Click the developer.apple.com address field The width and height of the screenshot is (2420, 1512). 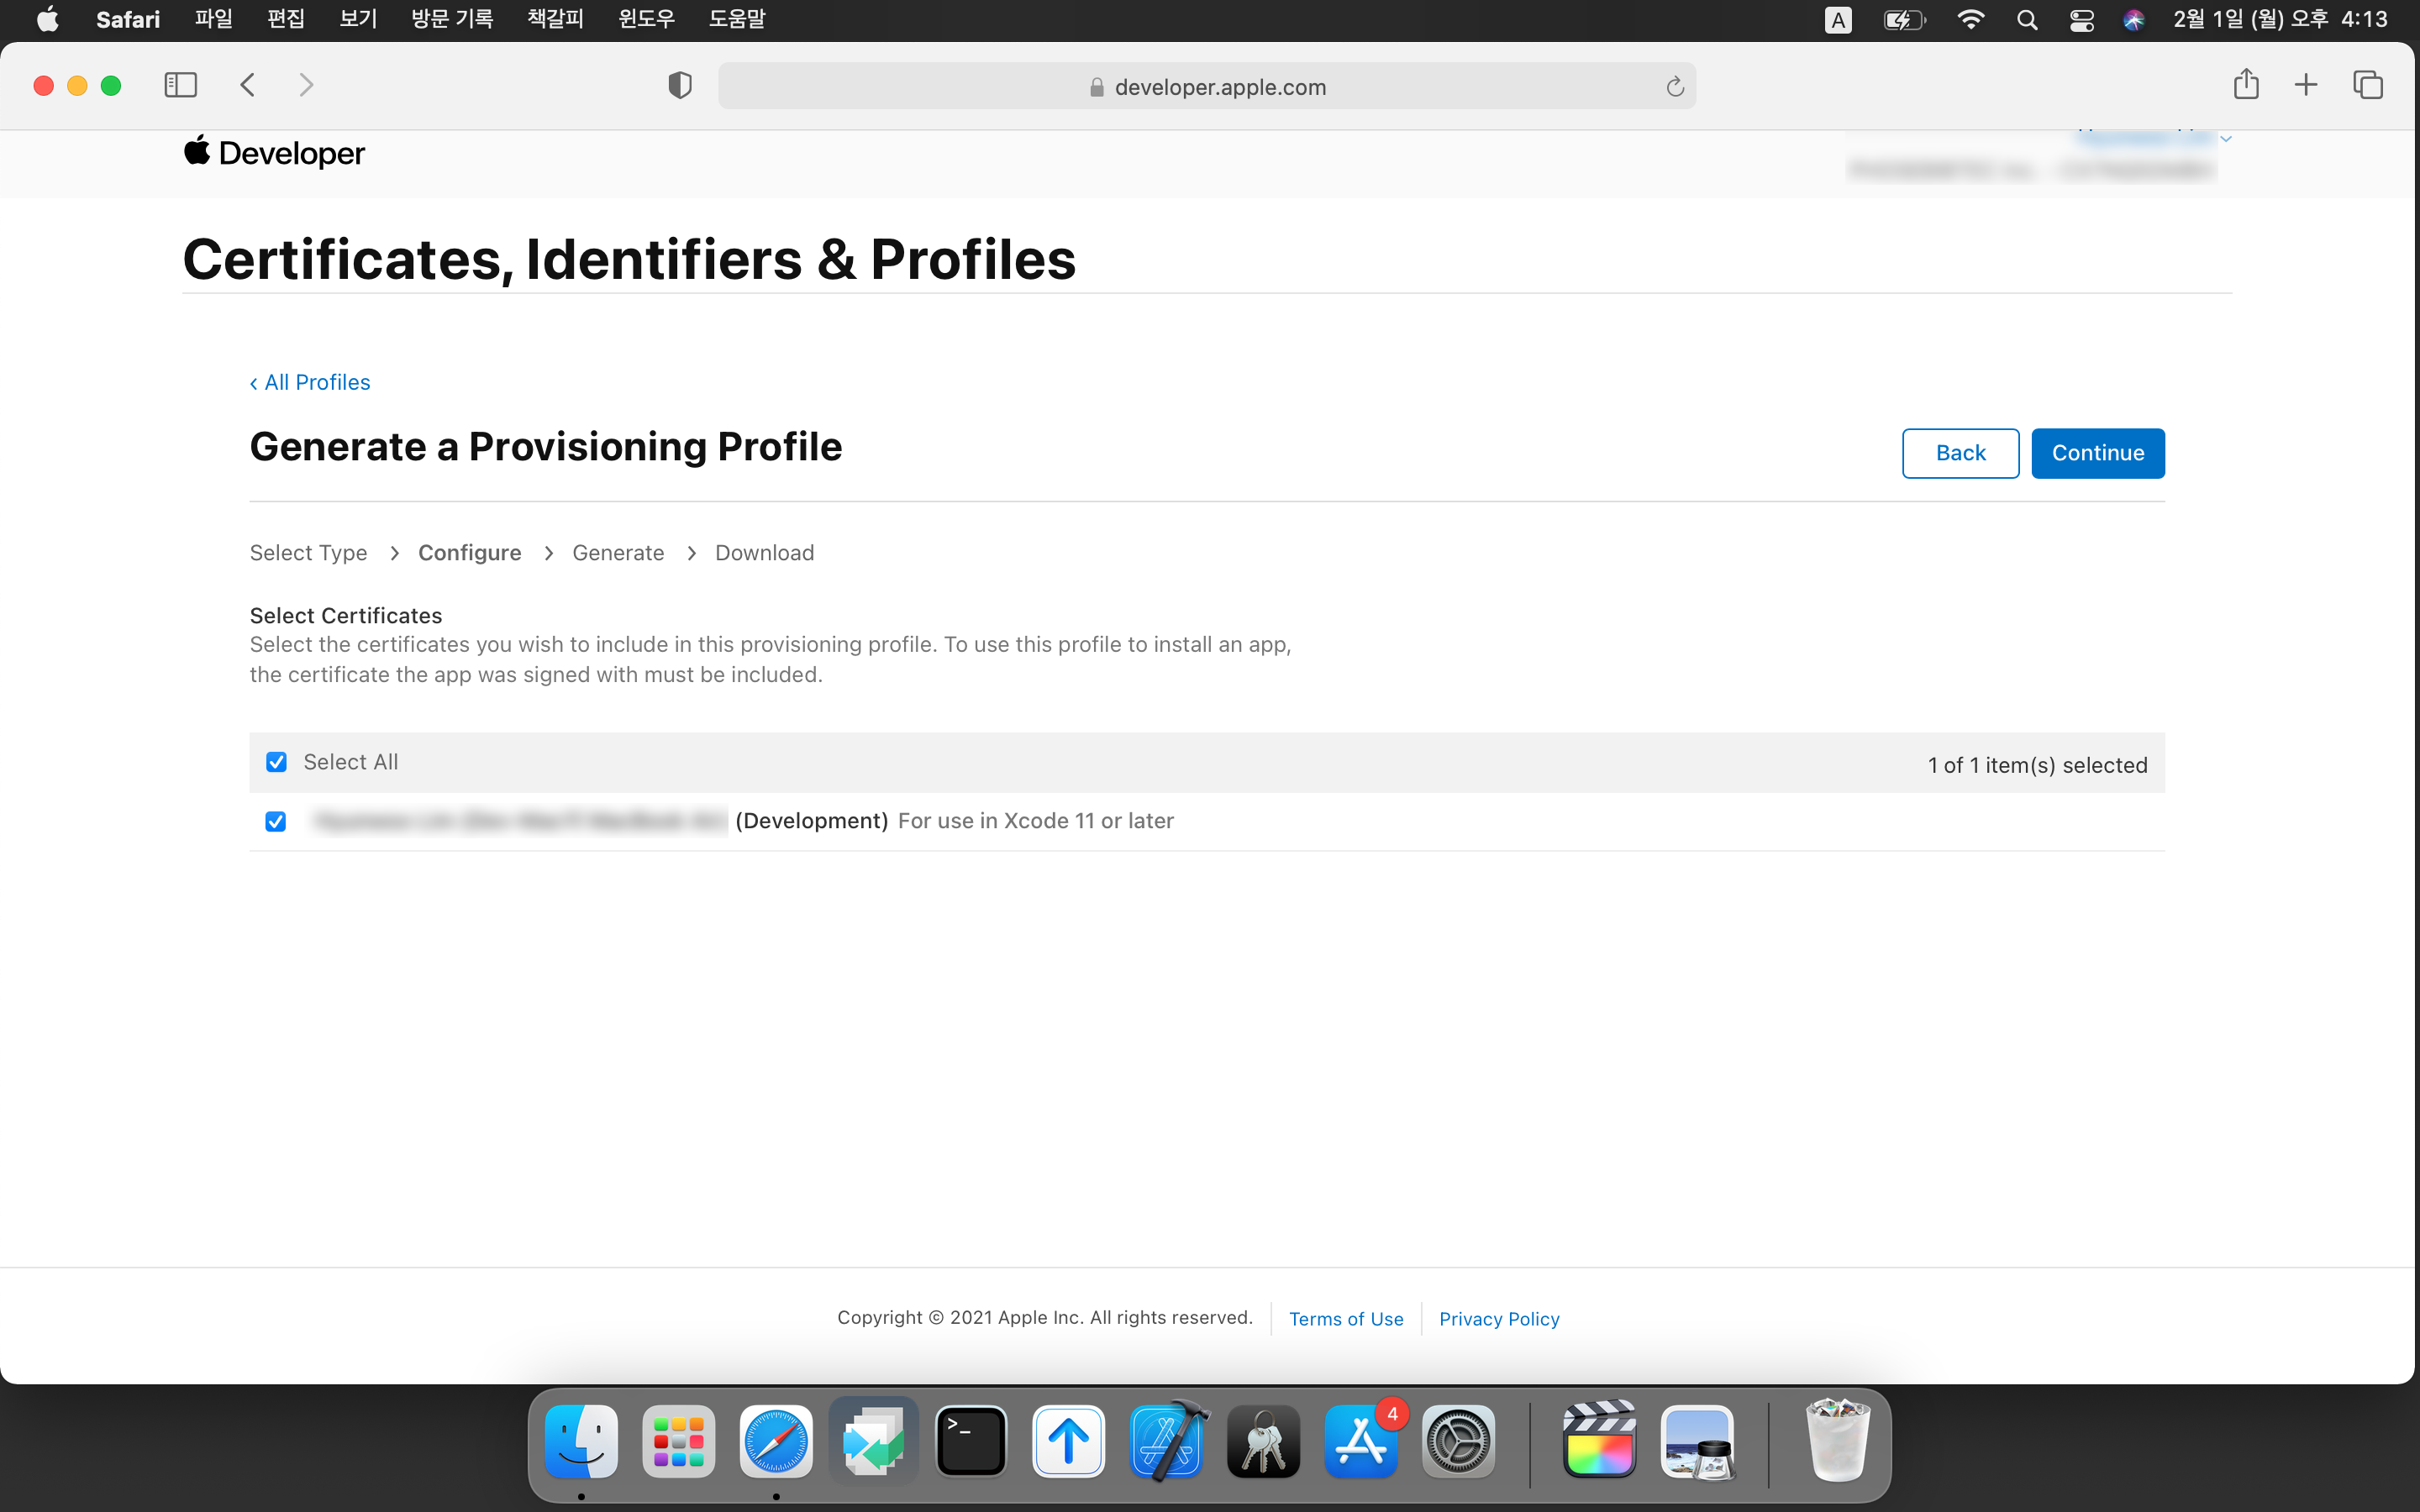[1219, 87]
